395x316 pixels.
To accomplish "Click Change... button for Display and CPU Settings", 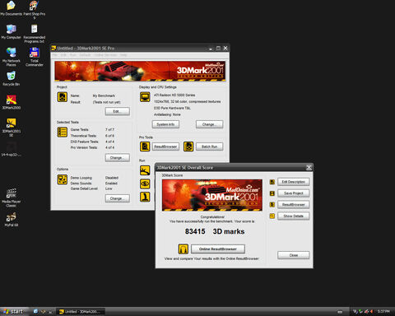I will pos(209,124).
